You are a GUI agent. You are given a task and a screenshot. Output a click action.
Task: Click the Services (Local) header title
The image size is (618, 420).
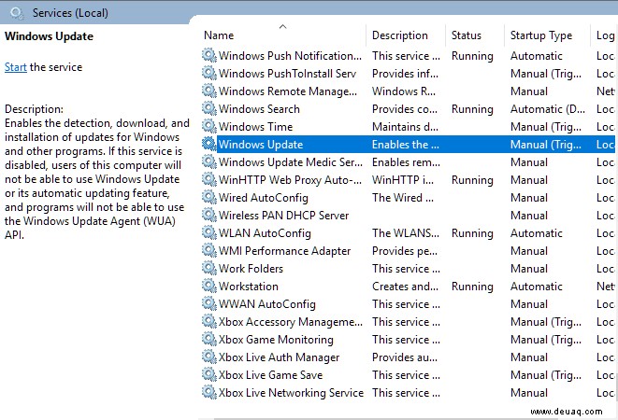pos(70,13)
